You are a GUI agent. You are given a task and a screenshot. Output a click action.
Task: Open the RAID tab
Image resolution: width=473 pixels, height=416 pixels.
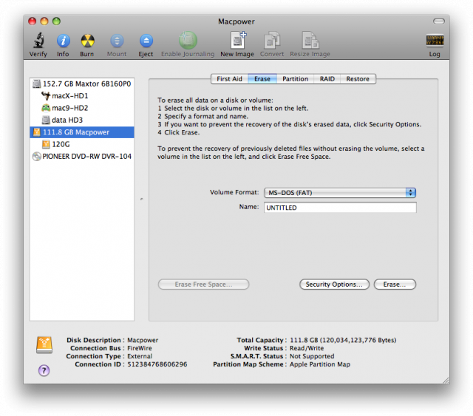point(326,79)
